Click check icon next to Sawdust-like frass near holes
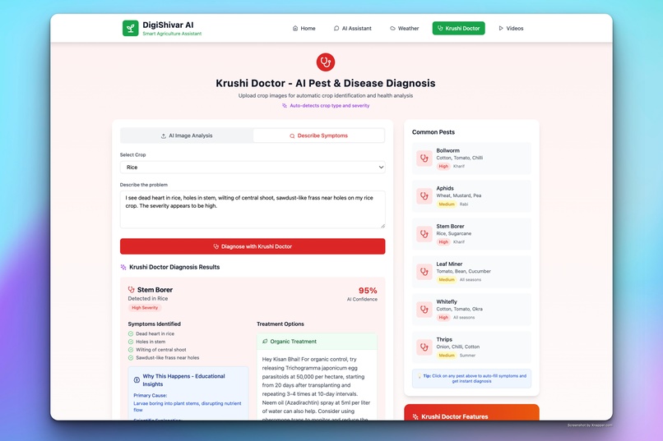 (x=131, y=358)
